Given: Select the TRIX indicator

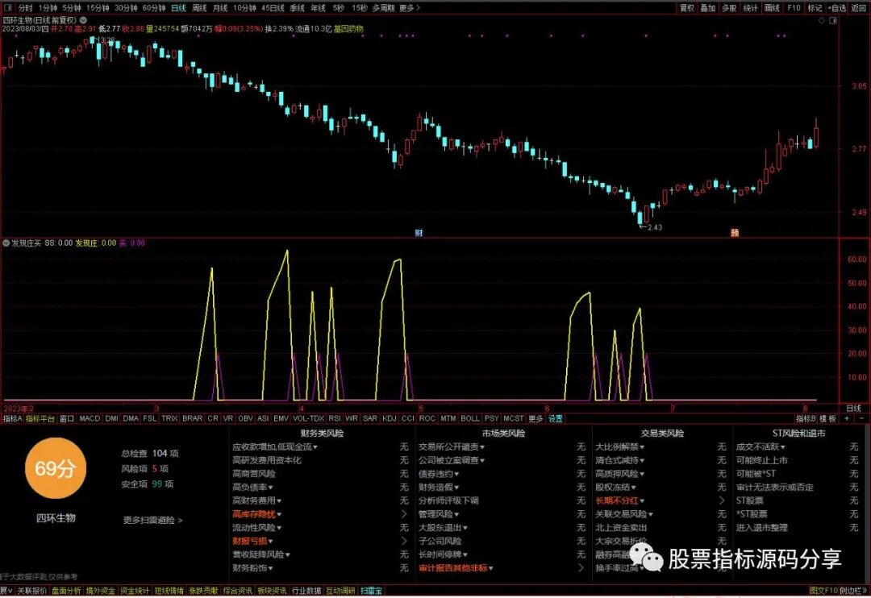Looking at the screenshot, I should [x=169, y=418].
